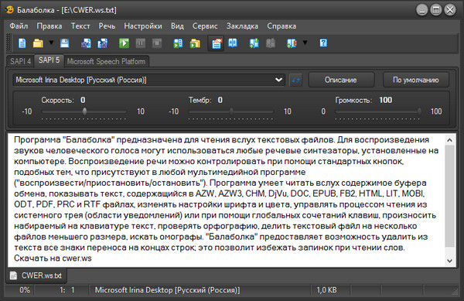Save the document with the floppy disk icon
Viewport: 464px width, 301px height.
tap(64, 43)
